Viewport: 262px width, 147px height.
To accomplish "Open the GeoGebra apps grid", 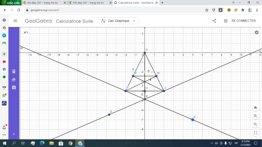I will point(226,21).
